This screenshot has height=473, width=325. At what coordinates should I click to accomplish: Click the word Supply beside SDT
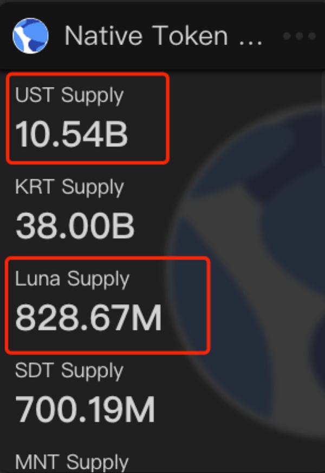click(x=92, y=371)
